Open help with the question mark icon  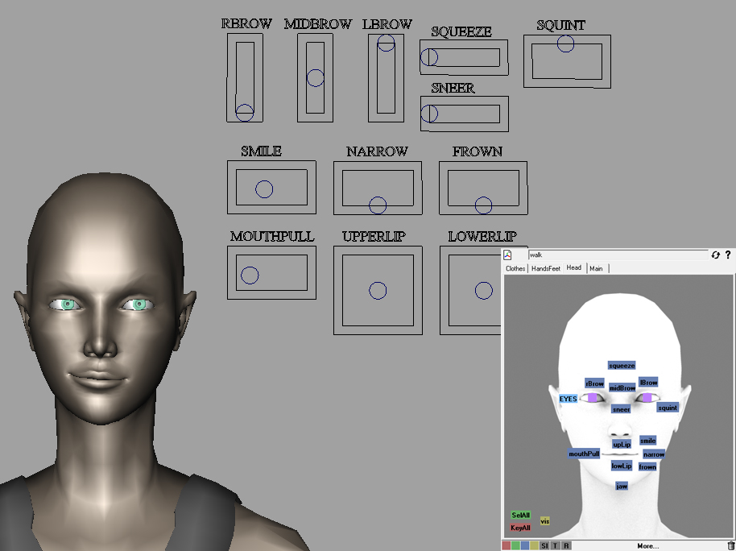tap(728, 255)
